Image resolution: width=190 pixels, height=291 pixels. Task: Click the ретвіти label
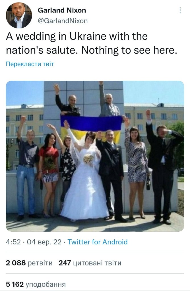(40, 263)
